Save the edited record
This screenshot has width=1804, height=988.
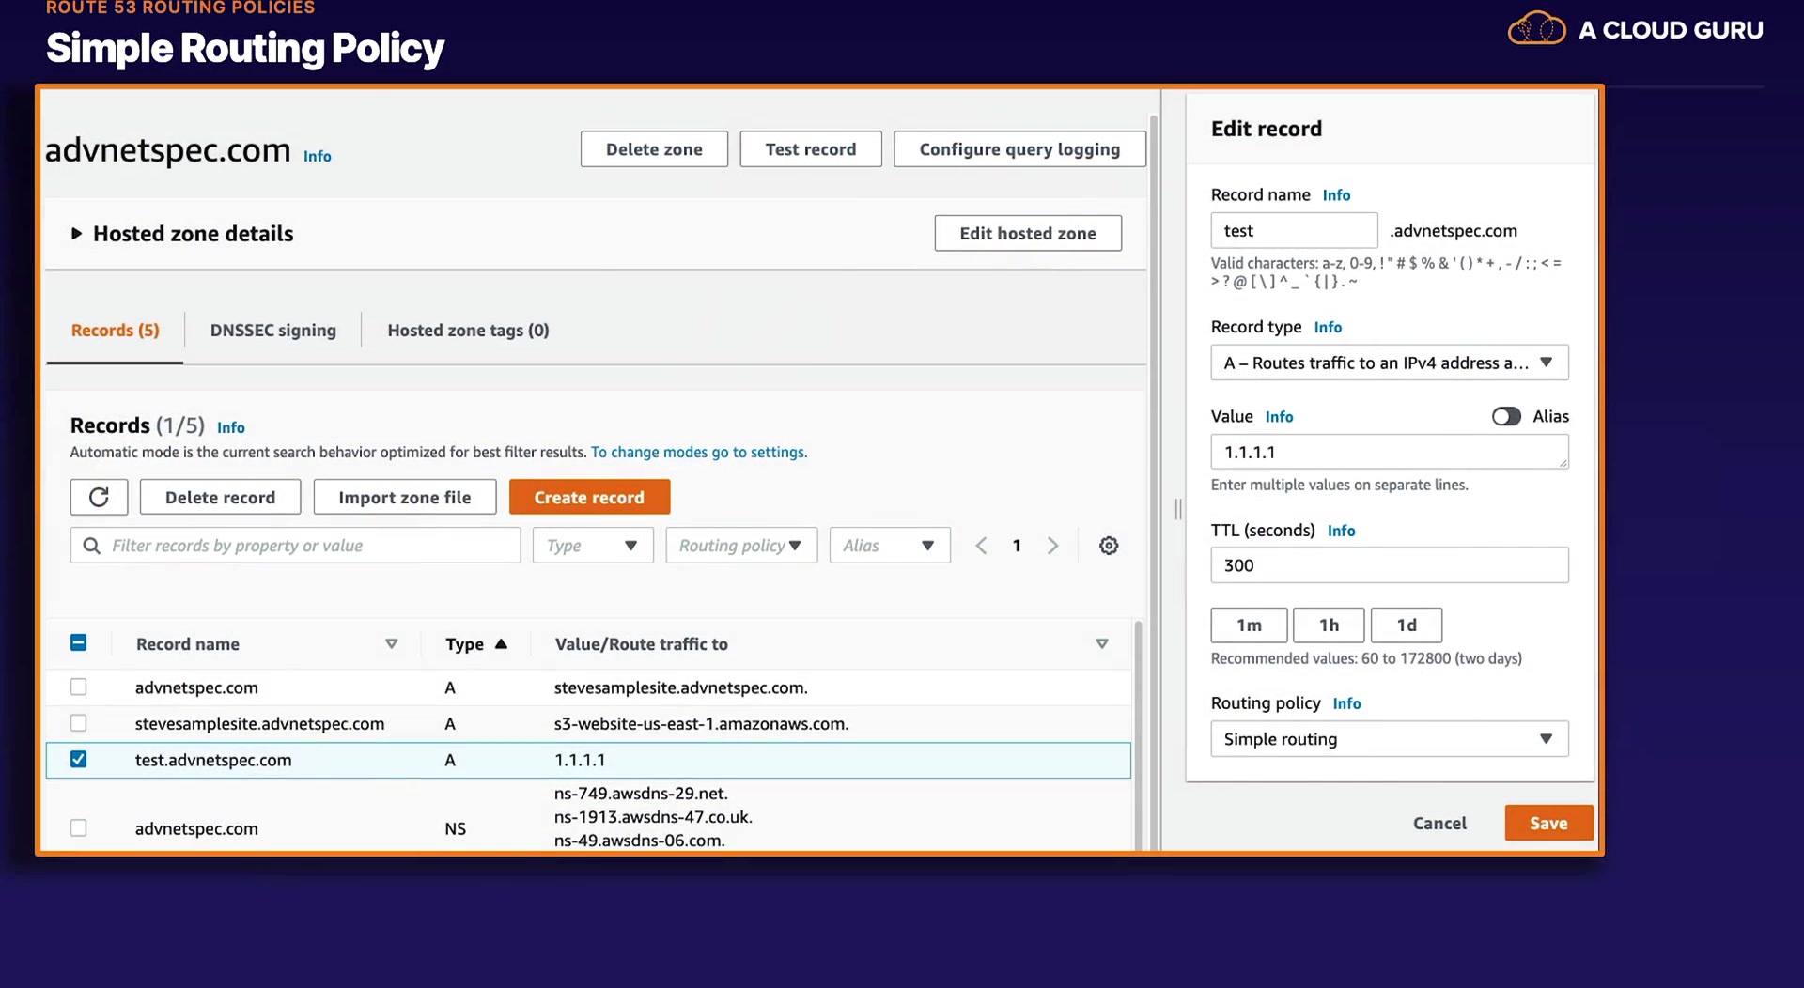coord(1548,823)
